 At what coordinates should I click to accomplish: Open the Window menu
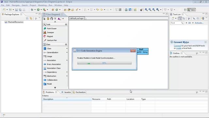coord(58,5)
